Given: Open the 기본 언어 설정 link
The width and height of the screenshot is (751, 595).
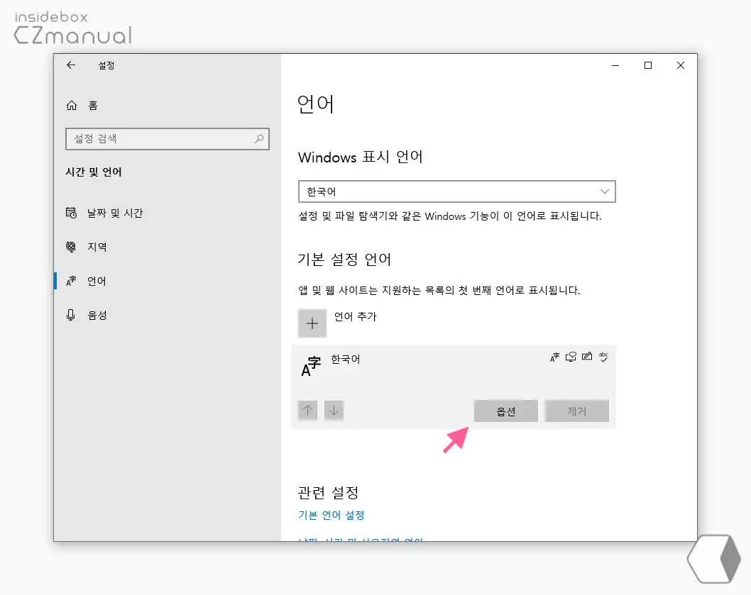Looking at the screenshot, I should point(330,515).
